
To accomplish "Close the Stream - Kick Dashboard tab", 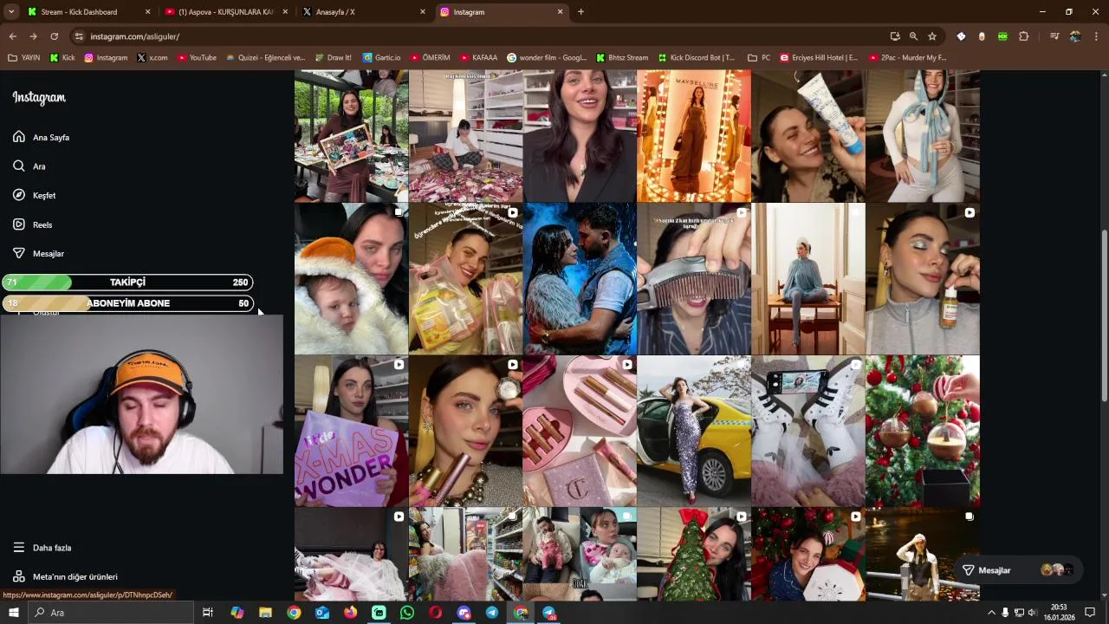I will tap(147, 12).
